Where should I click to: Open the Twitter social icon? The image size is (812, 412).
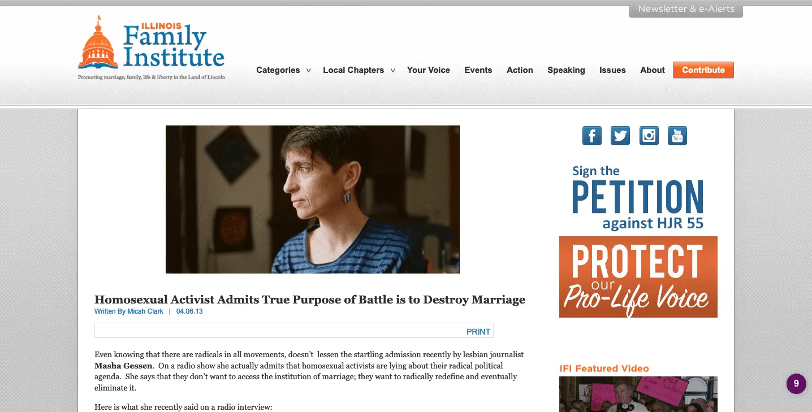(620, 136)
